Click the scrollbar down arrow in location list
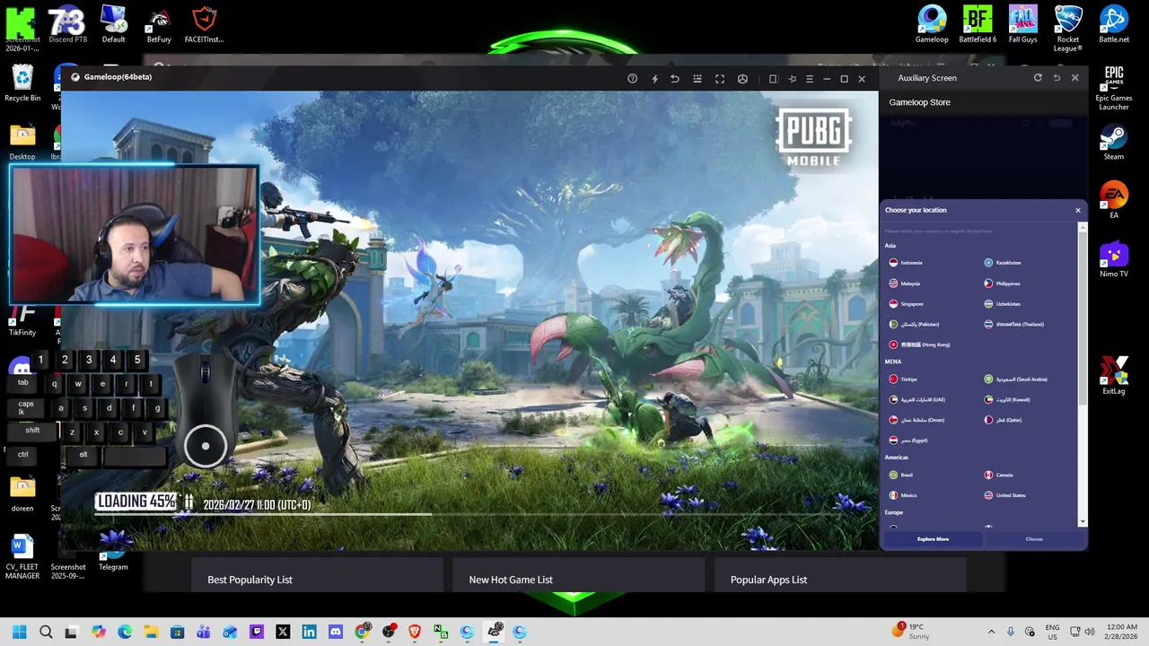This screenshot has width=1149, height=646. point(1083,521)
